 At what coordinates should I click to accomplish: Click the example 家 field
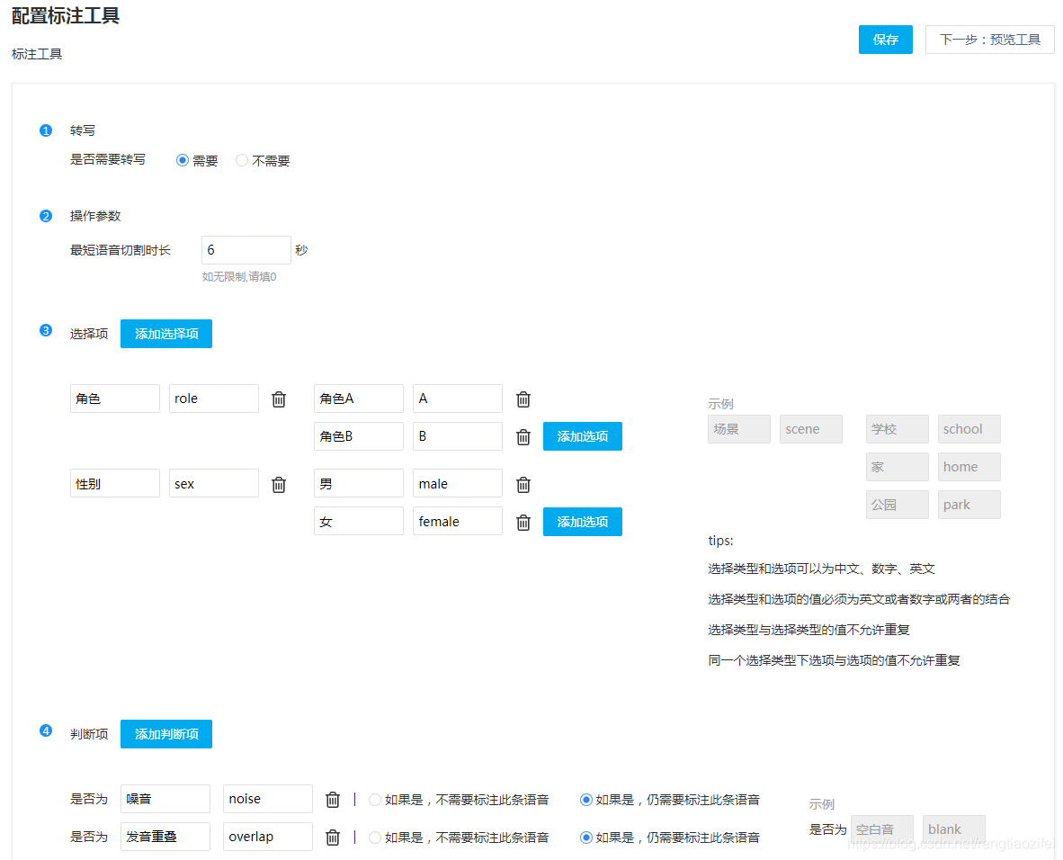pos(897,467)
